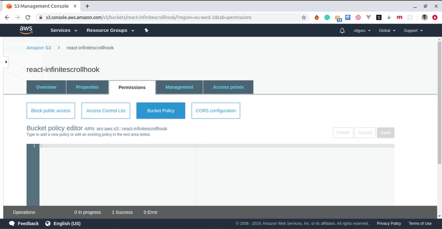Click into the bucket policy editor text area
The width and height of the screenshot is (442, 229).
[217, 174]
